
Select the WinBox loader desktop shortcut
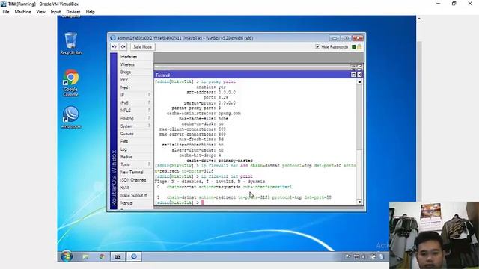[71, 117]
